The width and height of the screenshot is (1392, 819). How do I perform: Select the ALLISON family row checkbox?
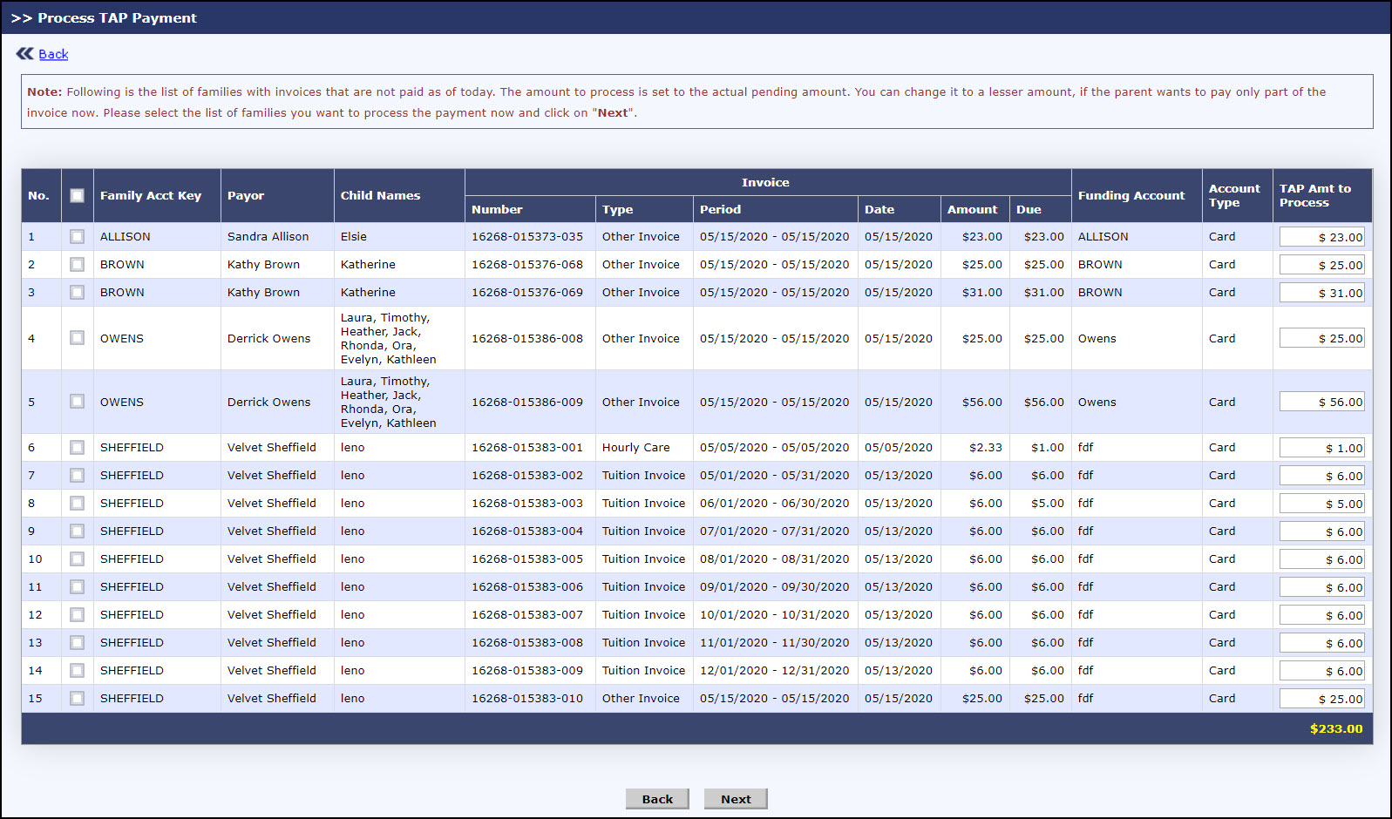77,237
